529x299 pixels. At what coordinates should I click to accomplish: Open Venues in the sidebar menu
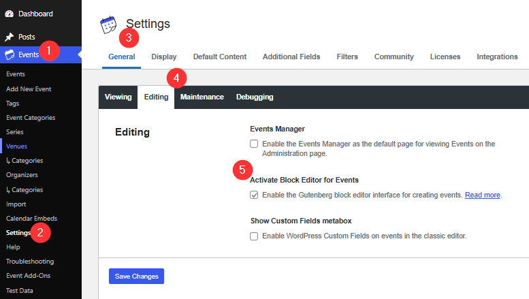click(x=16, y=146)
